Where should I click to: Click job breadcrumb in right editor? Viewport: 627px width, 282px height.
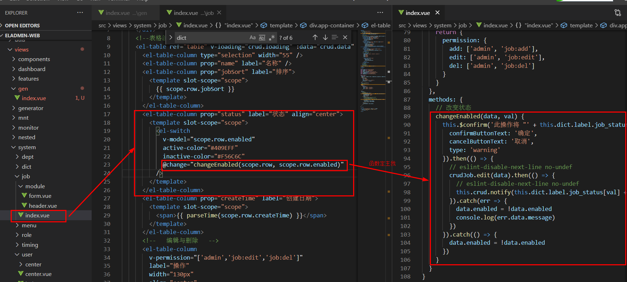point(463,25)
